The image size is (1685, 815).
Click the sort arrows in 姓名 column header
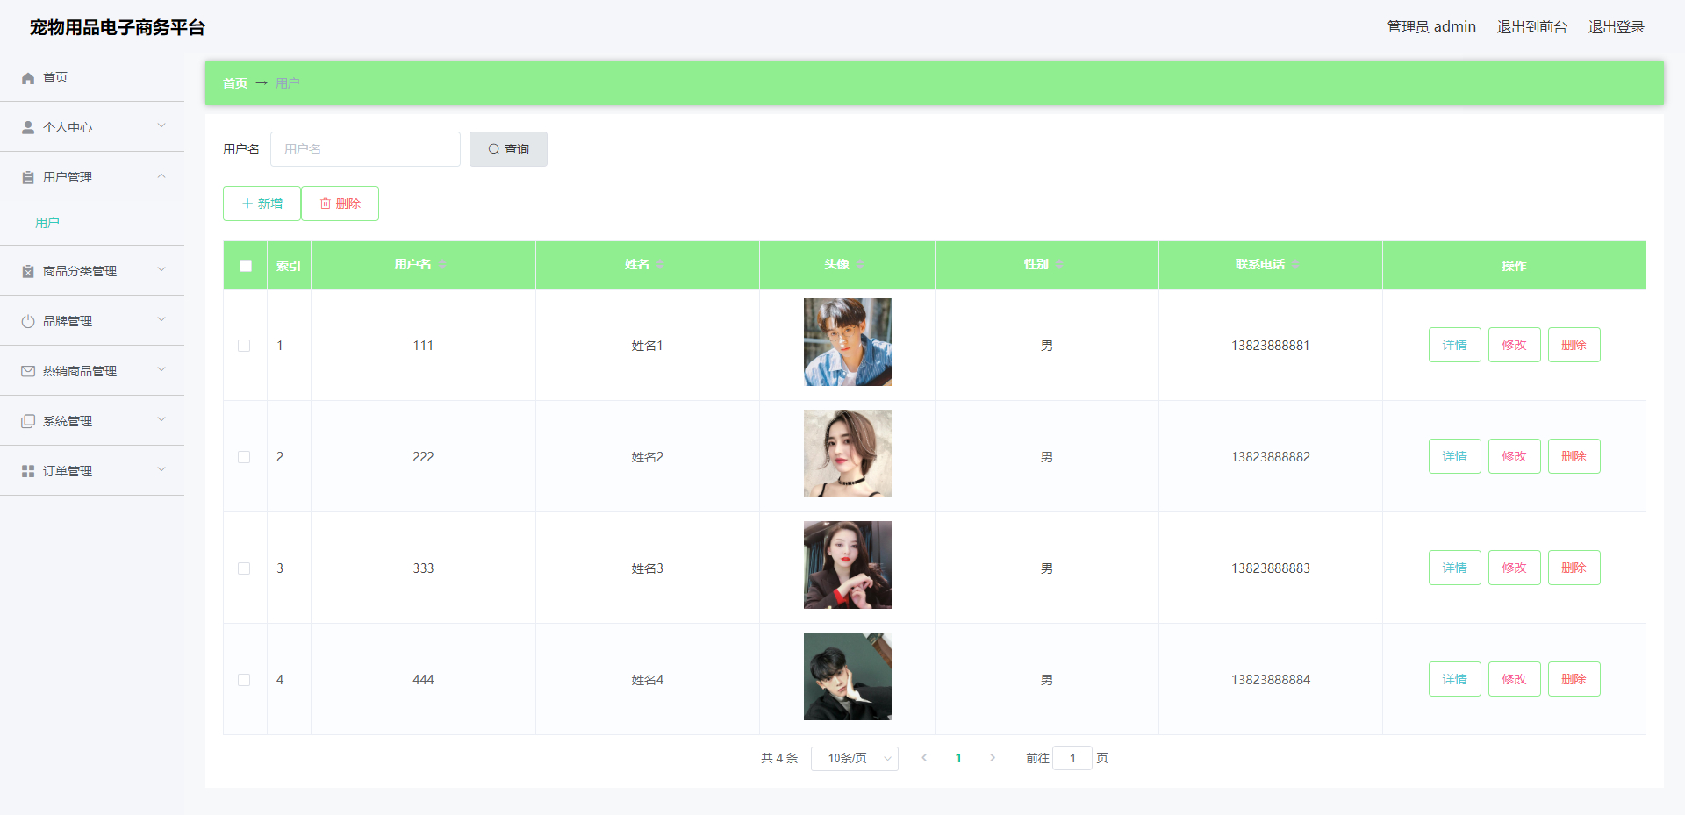point(660,264)
